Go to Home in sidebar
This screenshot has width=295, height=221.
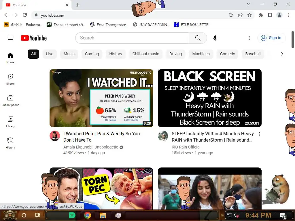[10, 58]
